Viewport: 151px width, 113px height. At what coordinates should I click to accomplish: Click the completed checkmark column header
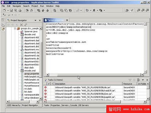click(49, 84)
